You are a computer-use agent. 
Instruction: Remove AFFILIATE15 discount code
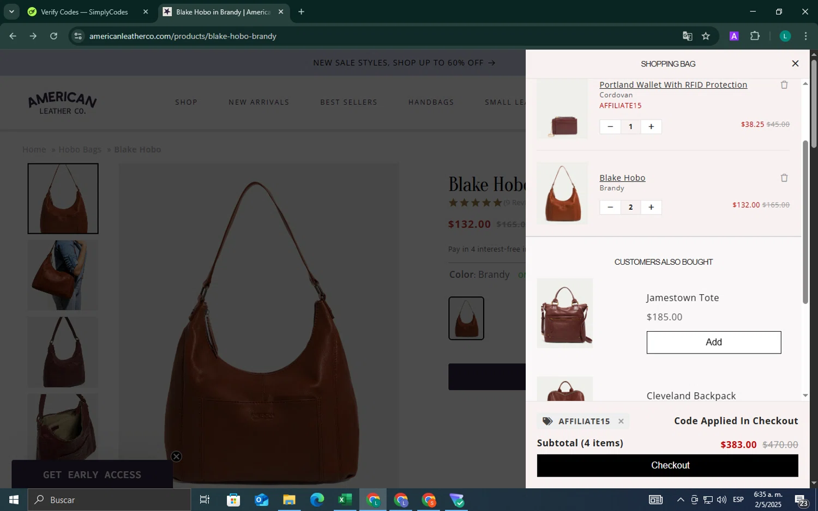pos(621,421)
